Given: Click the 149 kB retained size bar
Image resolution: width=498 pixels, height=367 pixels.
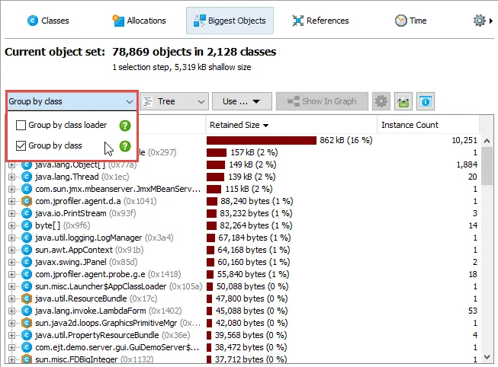Looking at the screenshot, I should 215,164.
